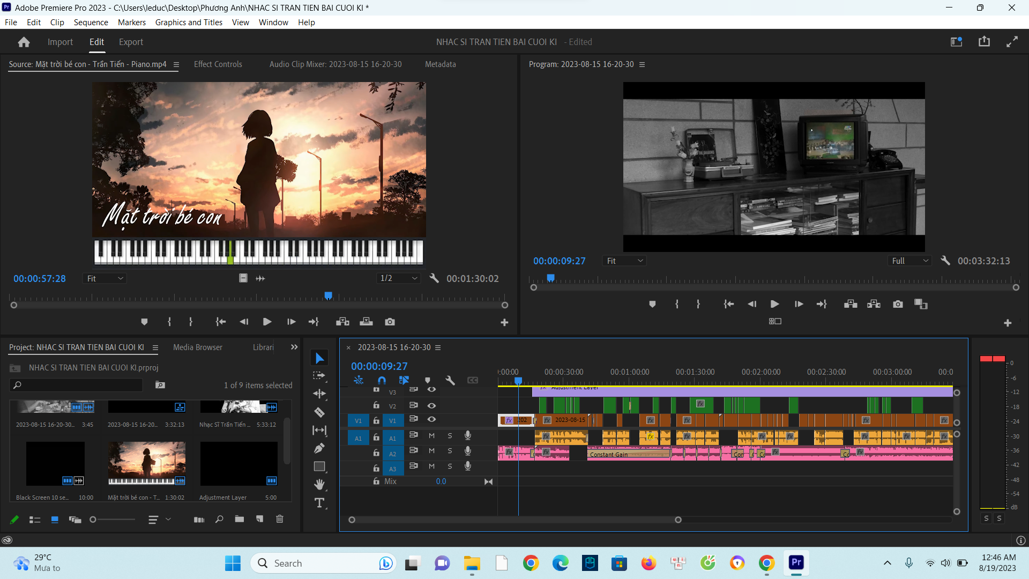Open the Sequence menu

(91, 22)
